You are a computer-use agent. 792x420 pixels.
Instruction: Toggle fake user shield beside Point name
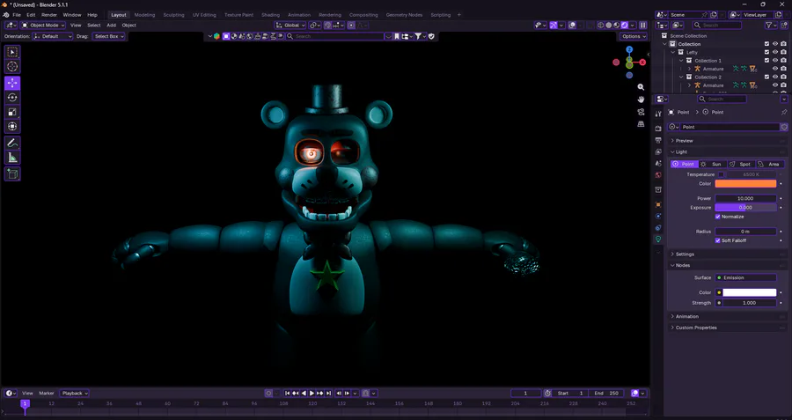click(x=784, y=127)
